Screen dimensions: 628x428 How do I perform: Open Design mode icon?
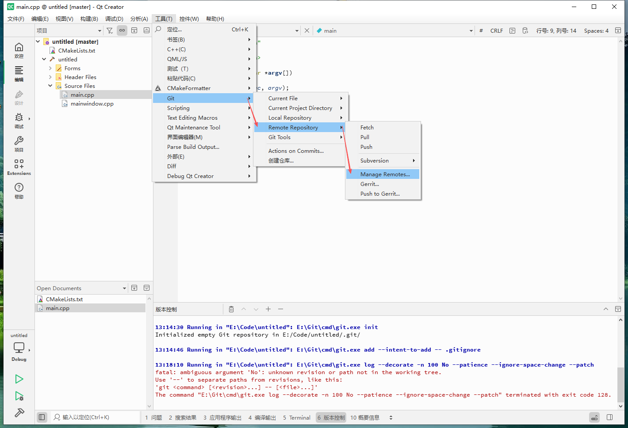point(19,97)
